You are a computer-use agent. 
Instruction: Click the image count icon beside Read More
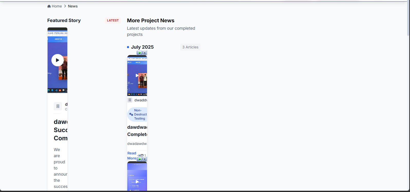coord(142,155)
